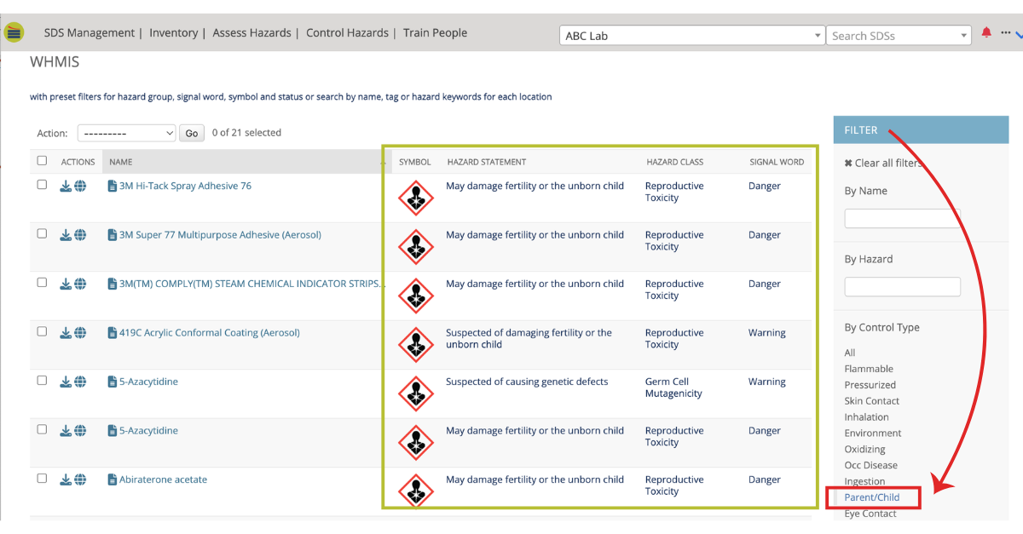Click health hazard symbol for 419C Acrylic Conformal Coating

(416, 345)
